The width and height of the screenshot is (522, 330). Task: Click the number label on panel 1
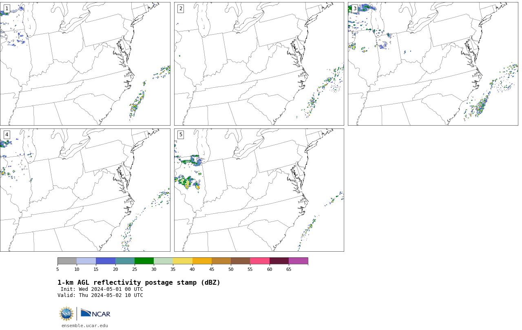[7, 9]
